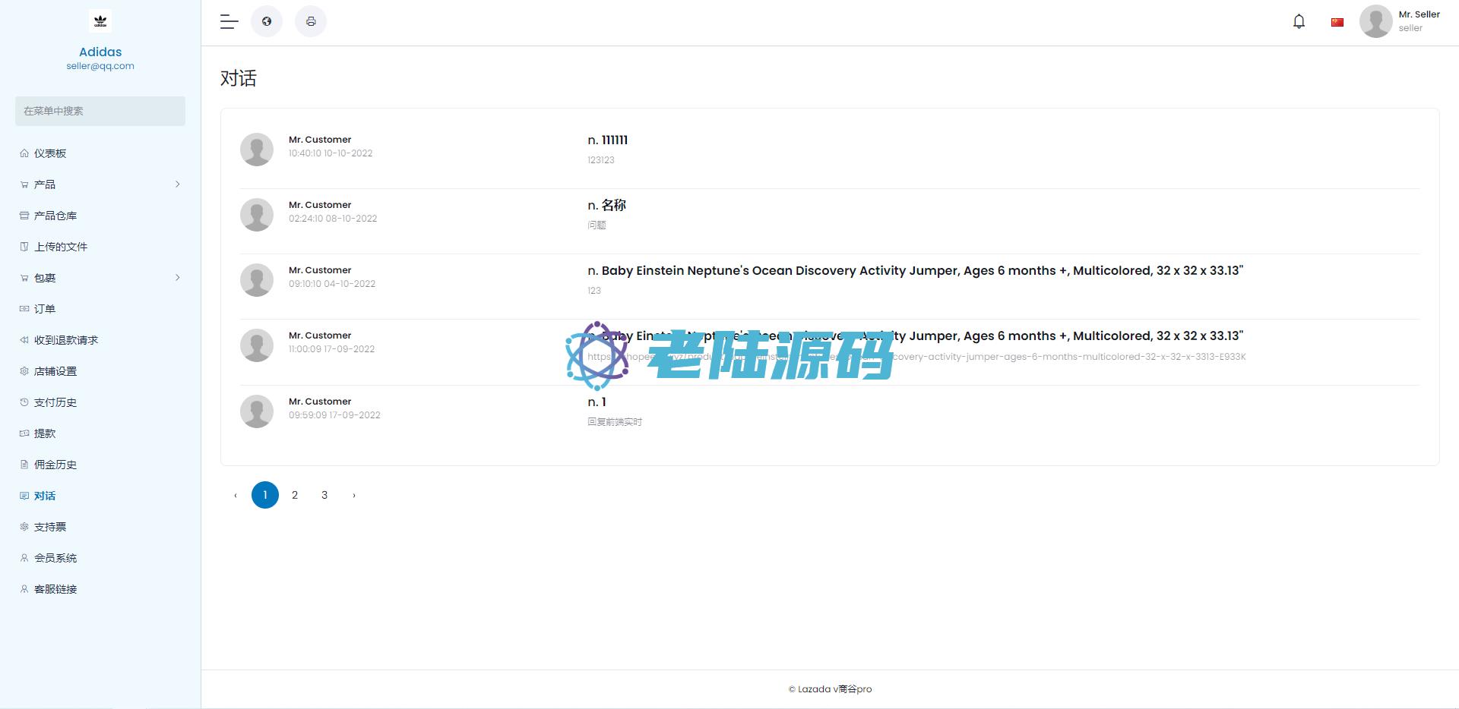
Task: Click avatar of the 111111 conversation
Action: (257, 150)
